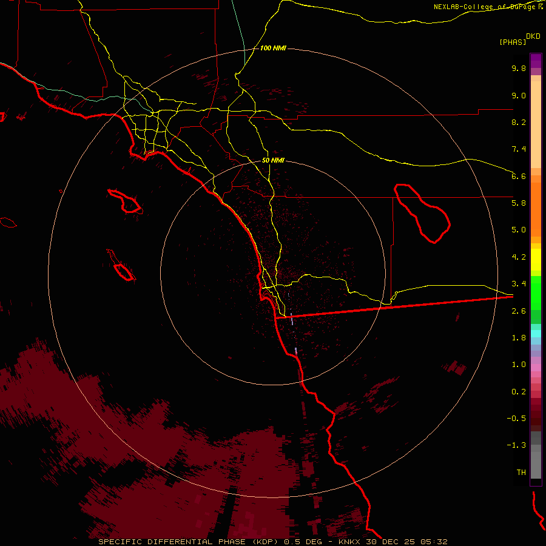Click the DKD unit label above legend
The image size is (546, 546).
533,36
